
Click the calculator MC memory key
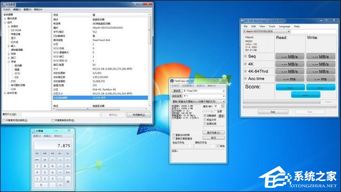click(x=37, y=153)
